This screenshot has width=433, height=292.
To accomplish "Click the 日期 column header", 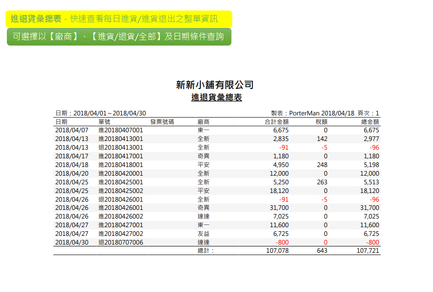I will (x=62, y=122).
